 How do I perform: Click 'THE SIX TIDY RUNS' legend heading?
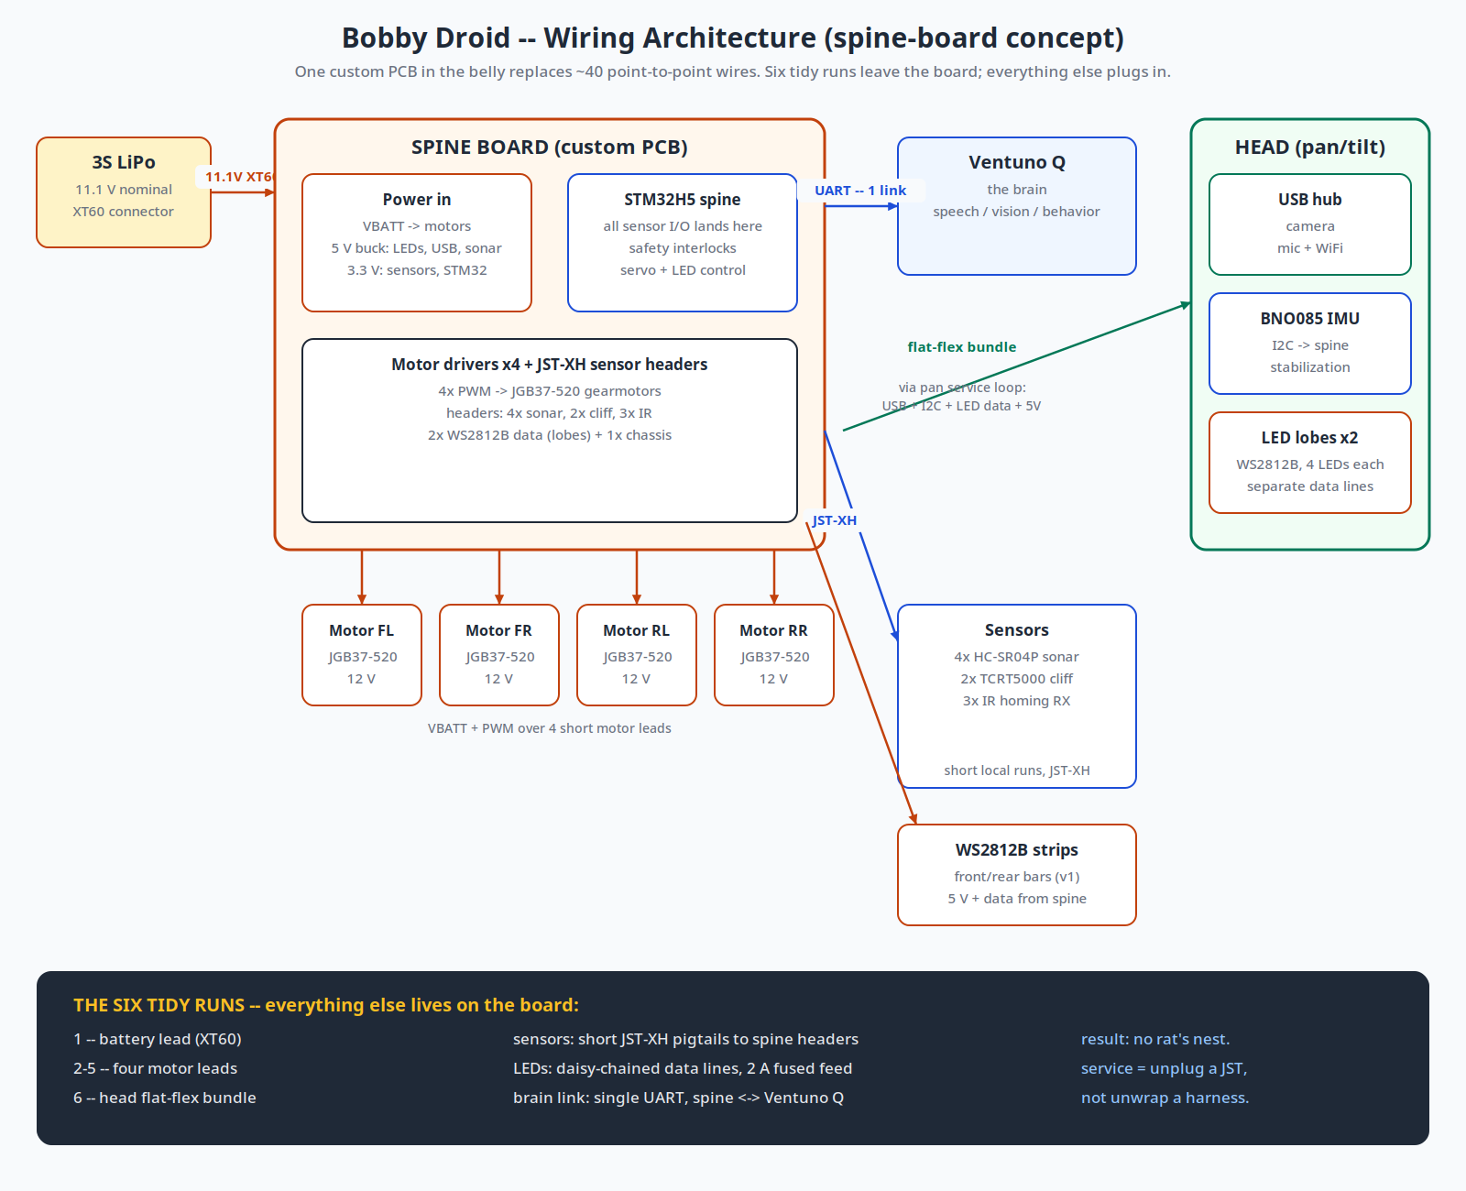coord(326,1005)
